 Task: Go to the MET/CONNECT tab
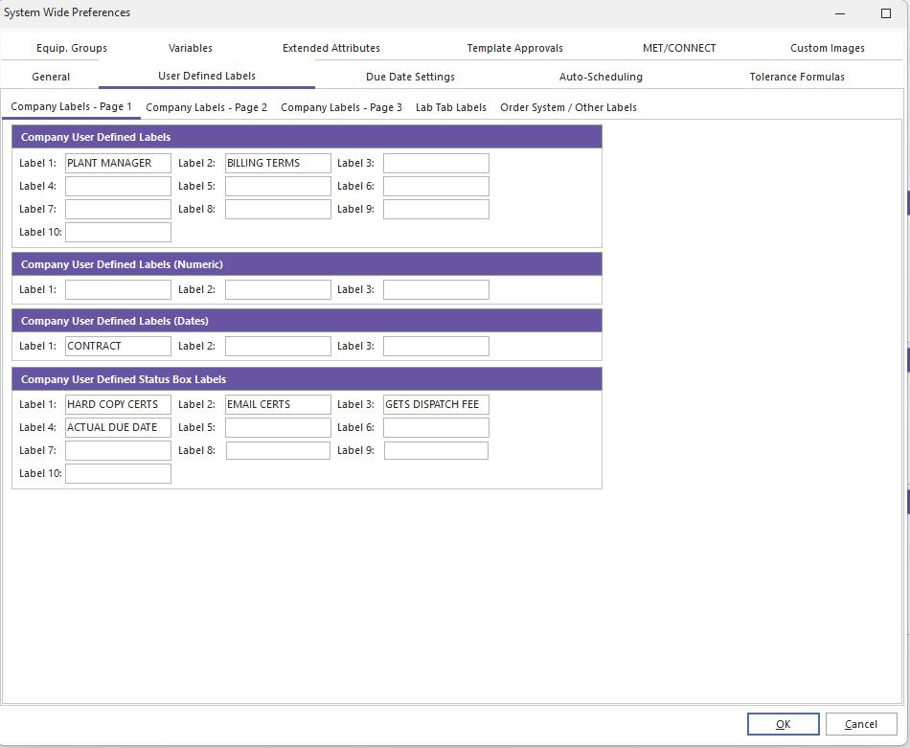tap(679, 48)
